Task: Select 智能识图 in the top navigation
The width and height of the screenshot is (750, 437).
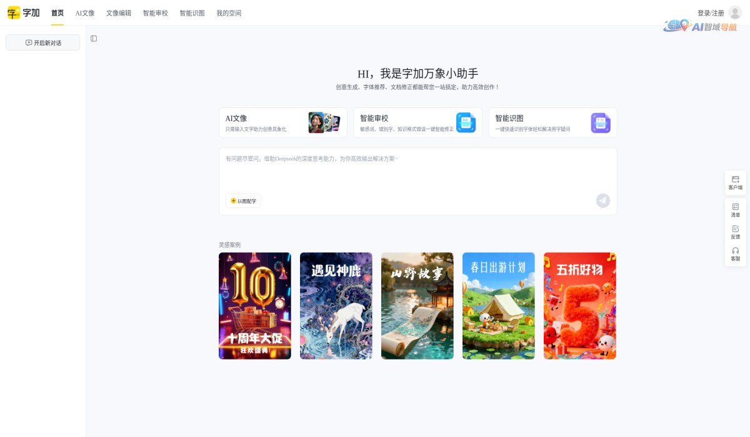Action: [191, 12]
